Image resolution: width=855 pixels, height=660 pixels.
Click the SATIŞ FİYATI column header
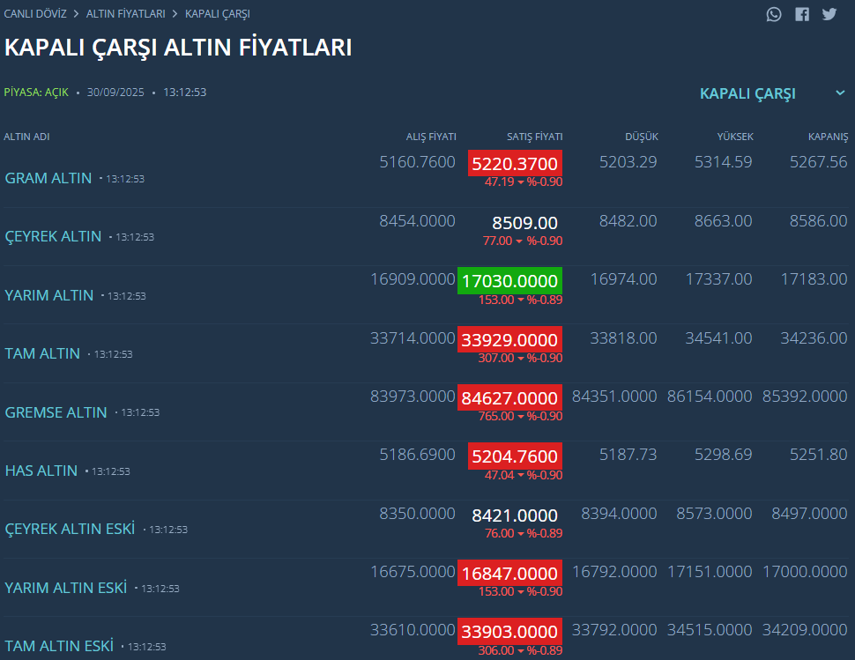(x=534, y=137)
